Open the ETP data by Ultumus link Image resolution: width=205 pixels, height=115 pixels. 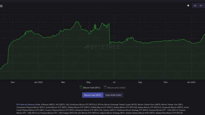click(x=25, y=104)
